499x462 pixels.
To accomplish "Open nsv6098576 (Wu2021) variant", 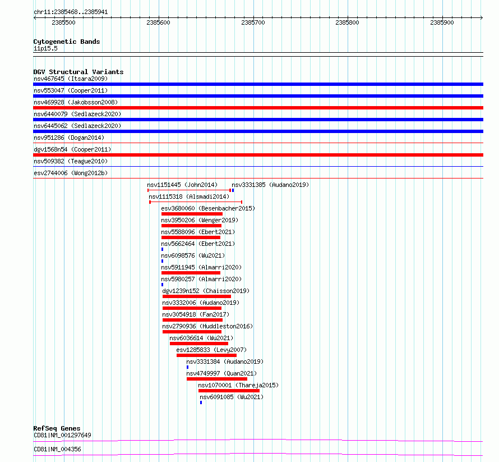I will tap(193, 255).
